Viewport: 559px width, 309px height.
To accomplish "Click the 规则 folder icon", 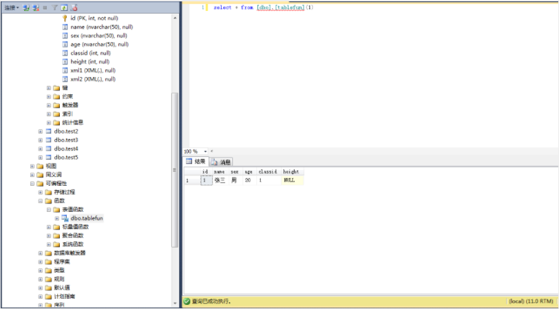I will [x=48, y=279].
